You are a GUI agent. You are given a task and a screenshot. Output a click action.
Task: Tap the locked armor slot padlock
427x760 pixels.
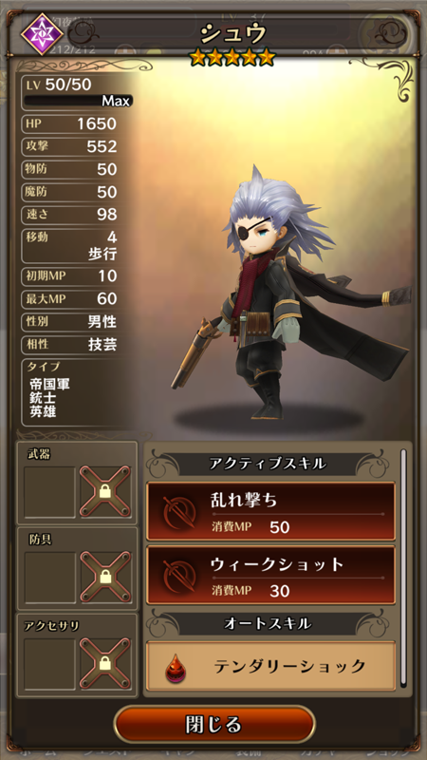(x=105, y=577)
